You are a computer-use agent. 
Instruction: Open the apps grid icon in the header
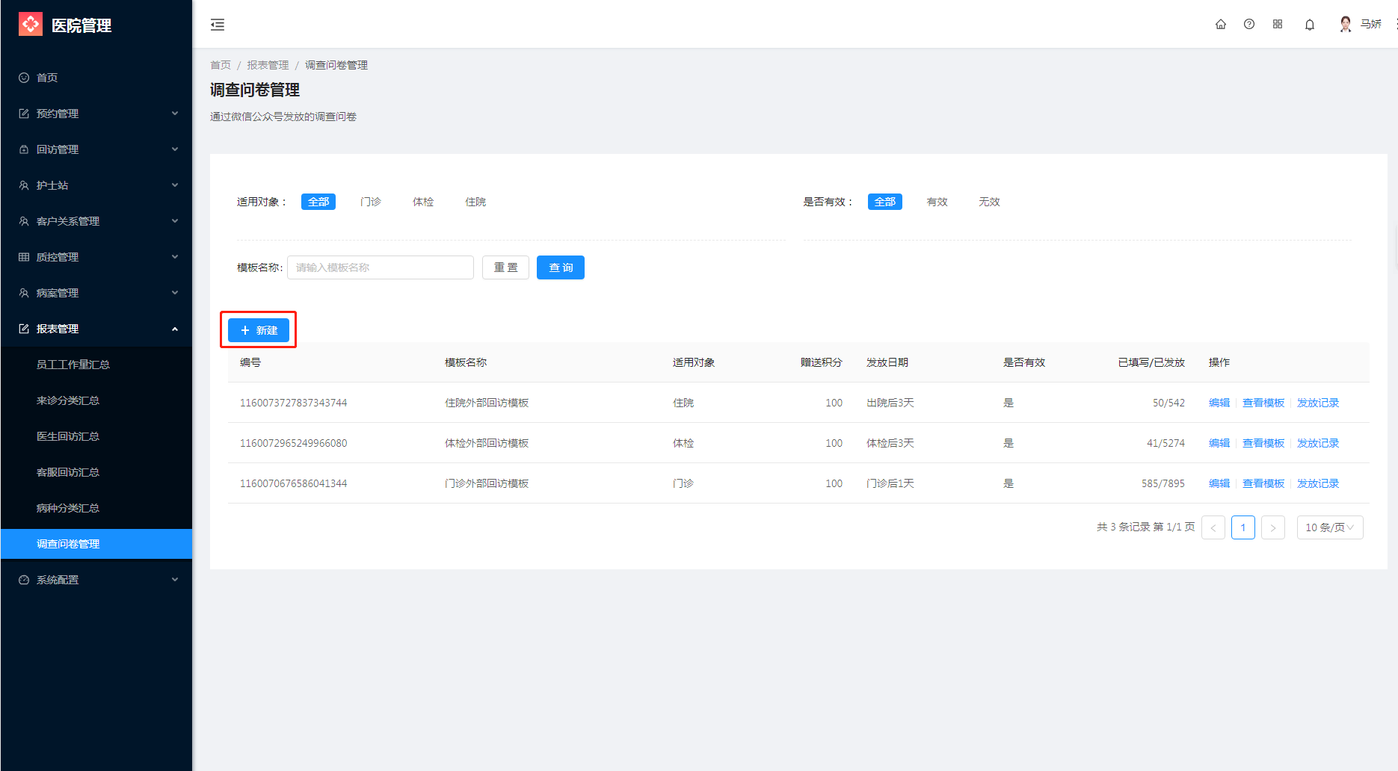coord(1278,24)
